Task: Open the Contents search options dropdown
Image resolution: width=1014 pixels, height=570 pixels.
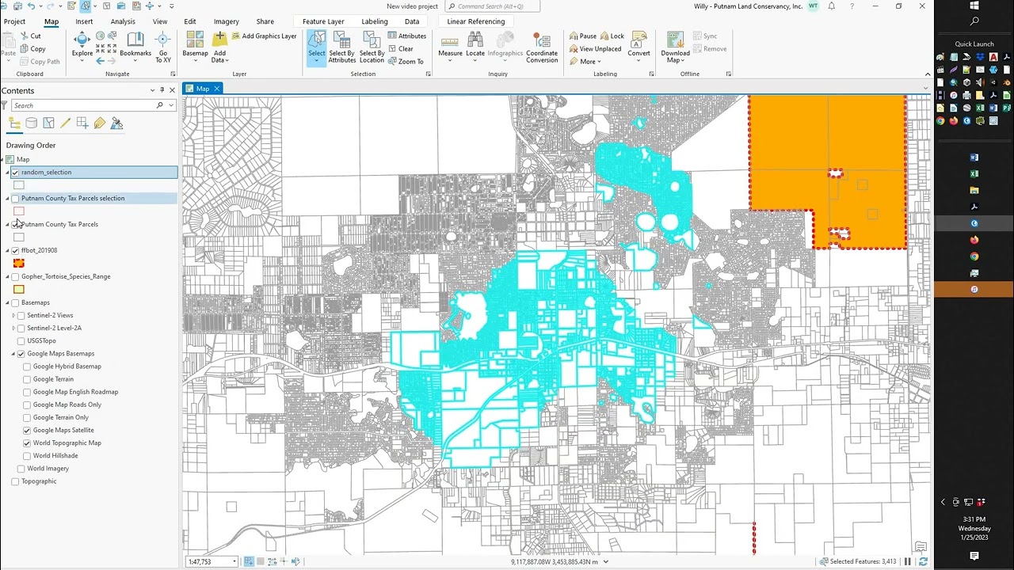Action: [x=170, y=105]
